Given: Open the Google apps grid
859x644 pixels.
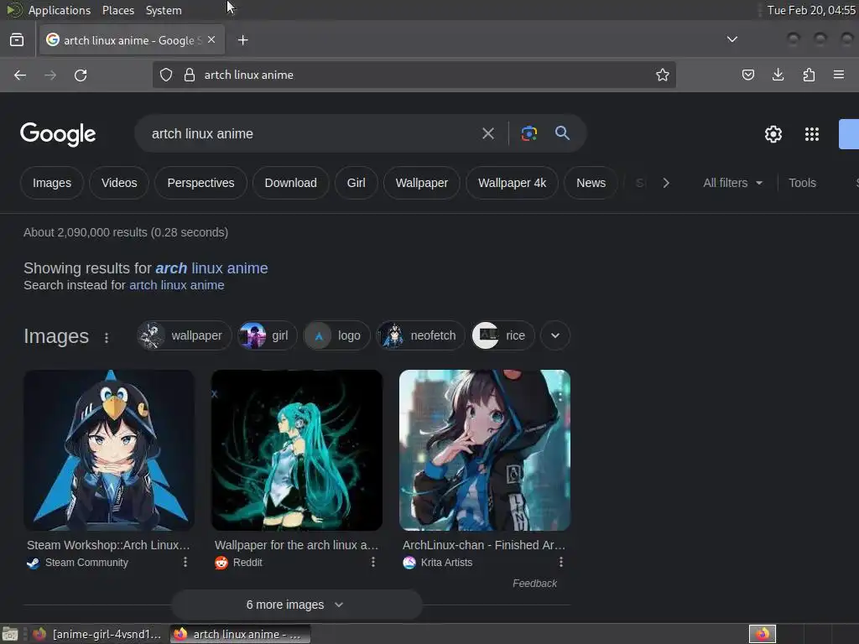Looking at the screenshot, I should (x=811, y=134).
